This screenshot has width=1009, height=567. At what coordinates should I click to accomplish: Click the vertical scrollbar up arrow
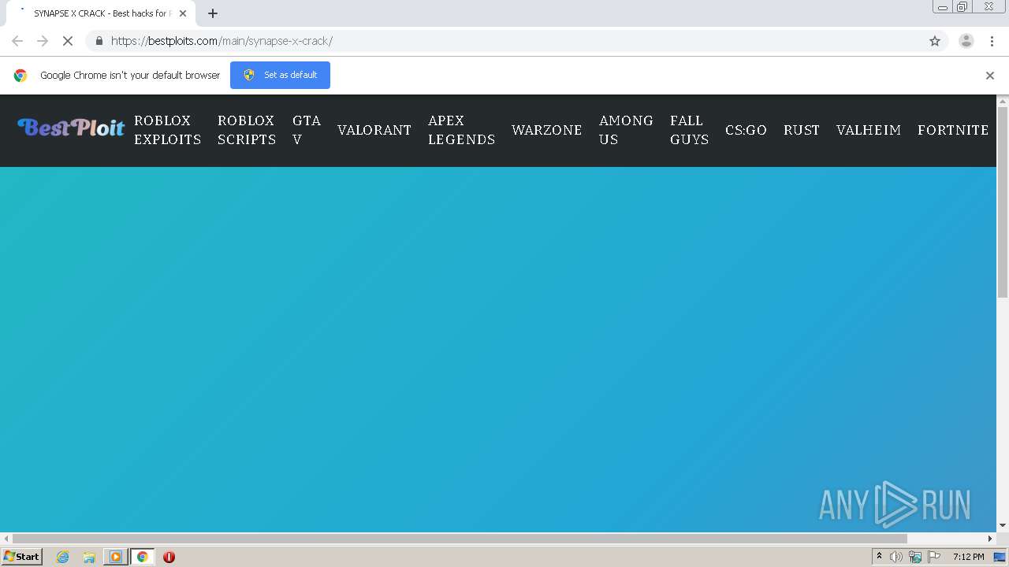[x=1003, y=101]
